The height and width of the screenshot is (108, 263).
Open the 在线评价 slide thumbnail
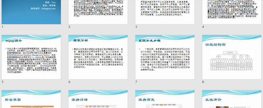[232, 99]
